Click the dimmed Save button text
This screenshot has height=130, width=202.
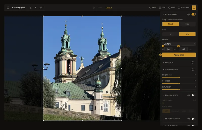(99, 8)
